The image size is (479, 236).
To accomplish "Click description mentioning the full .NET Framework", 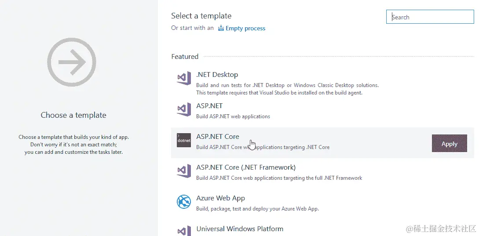I will (x=279, y=178).
